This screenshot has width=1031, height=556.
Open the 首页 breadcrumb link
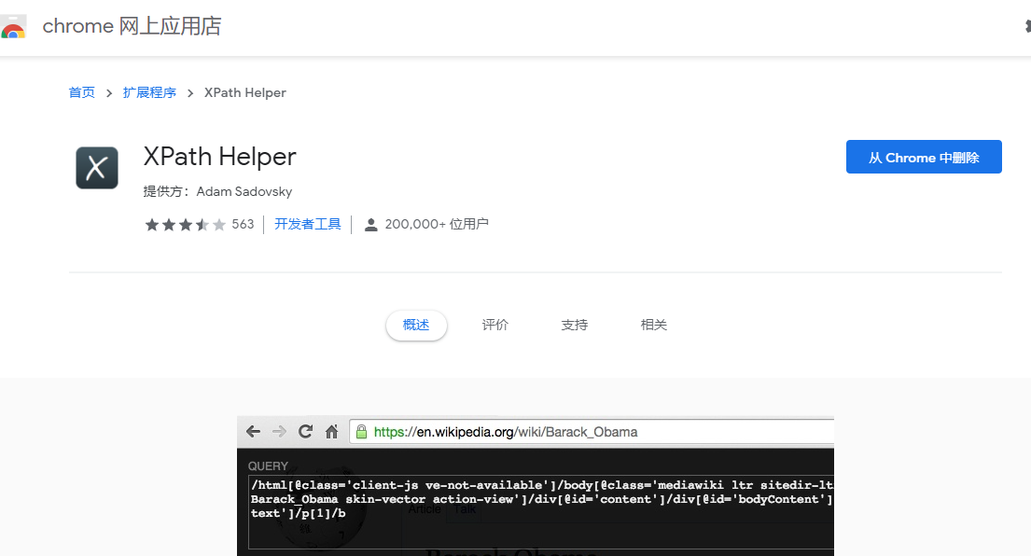coord(81,92)
